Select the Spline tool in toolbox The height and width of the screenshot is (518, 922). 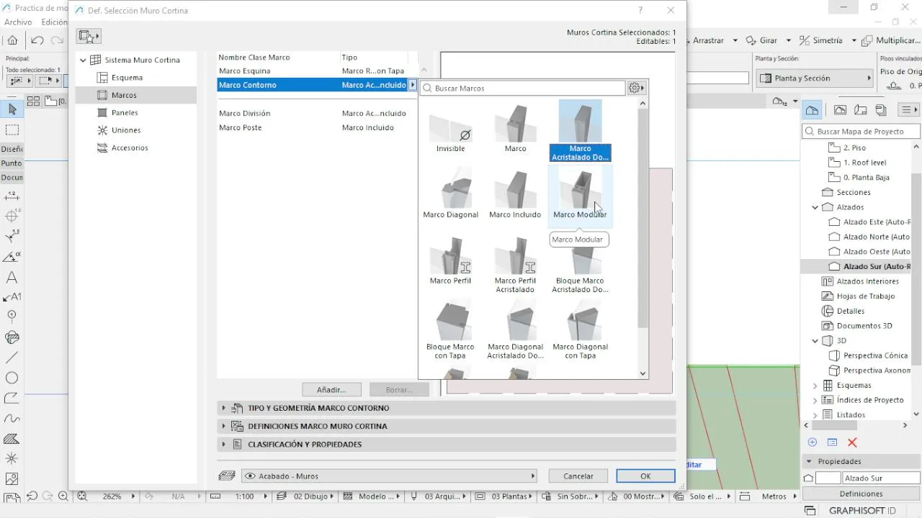coord(12,418)
